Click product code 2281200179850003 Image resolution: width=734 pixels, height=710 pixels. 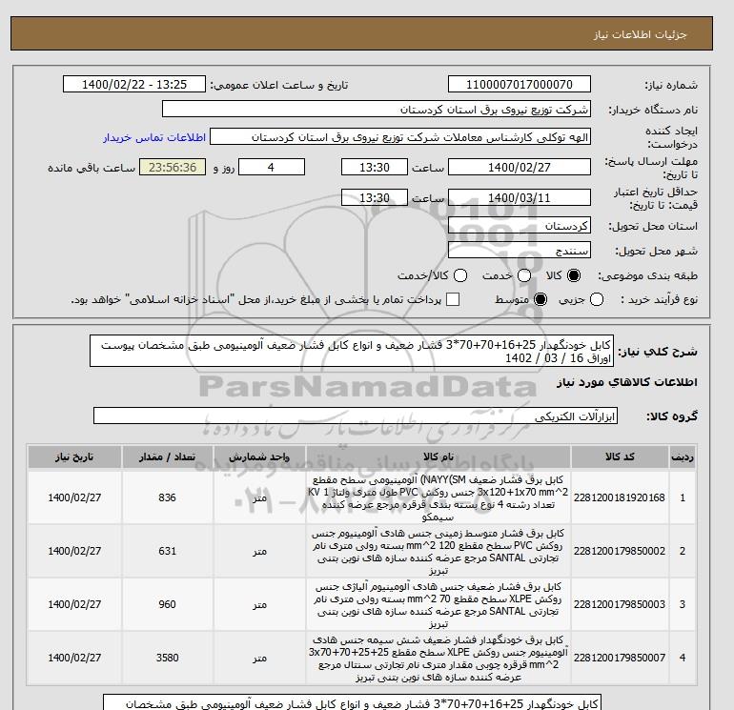click(x=620, y=604)
